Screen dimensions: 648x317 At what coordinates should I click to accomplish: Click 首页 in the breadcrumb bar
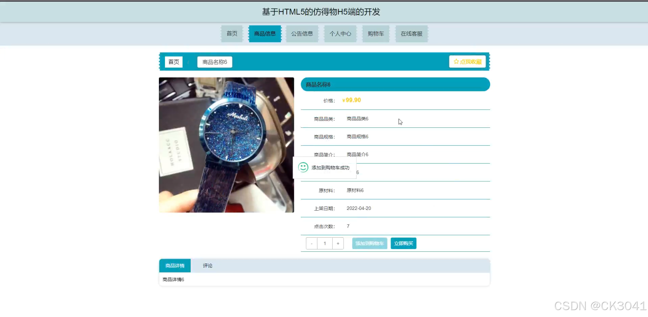(173, 62)
